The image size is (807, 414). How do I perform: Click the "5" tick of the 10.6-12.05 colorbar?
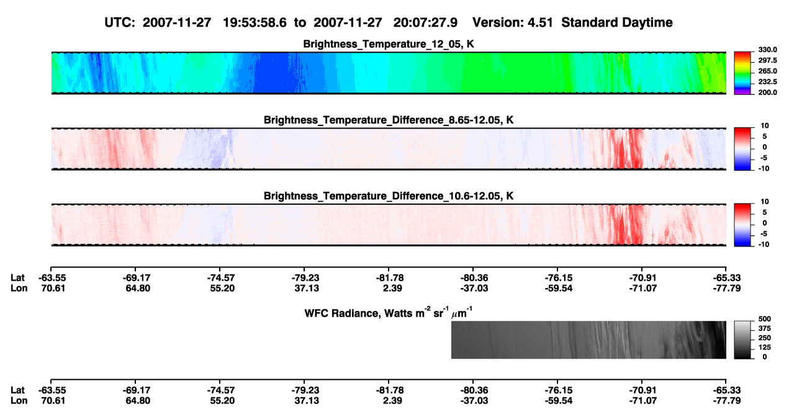pyautogui.click(x=764, y=212)
